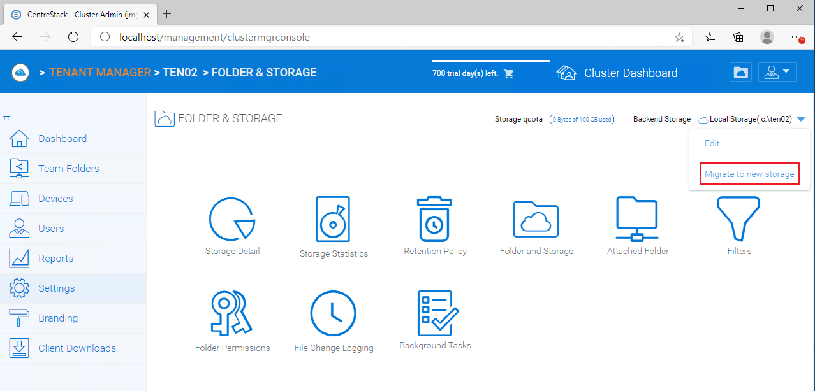
Task: Click the Branding paint roller icon
Action: (x=20, y=318)
